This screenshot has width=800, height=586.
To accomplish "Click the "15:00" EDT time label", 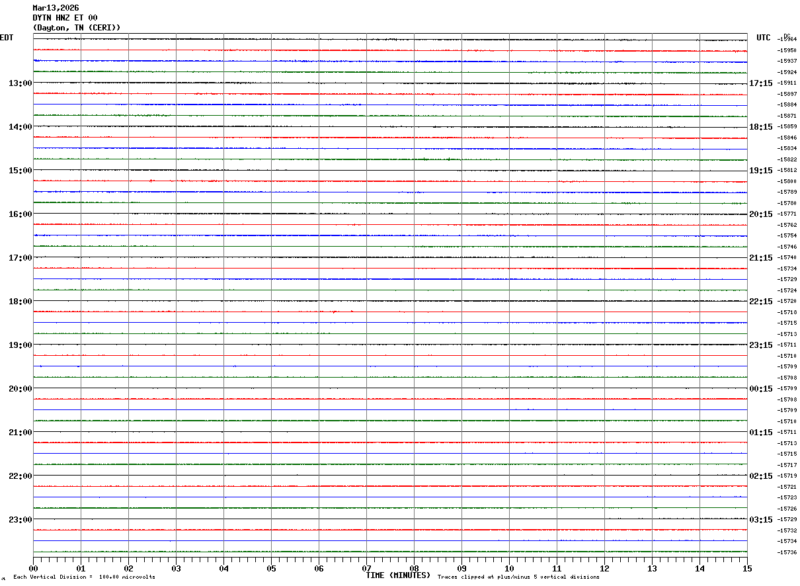I will (x=20, y=171).
